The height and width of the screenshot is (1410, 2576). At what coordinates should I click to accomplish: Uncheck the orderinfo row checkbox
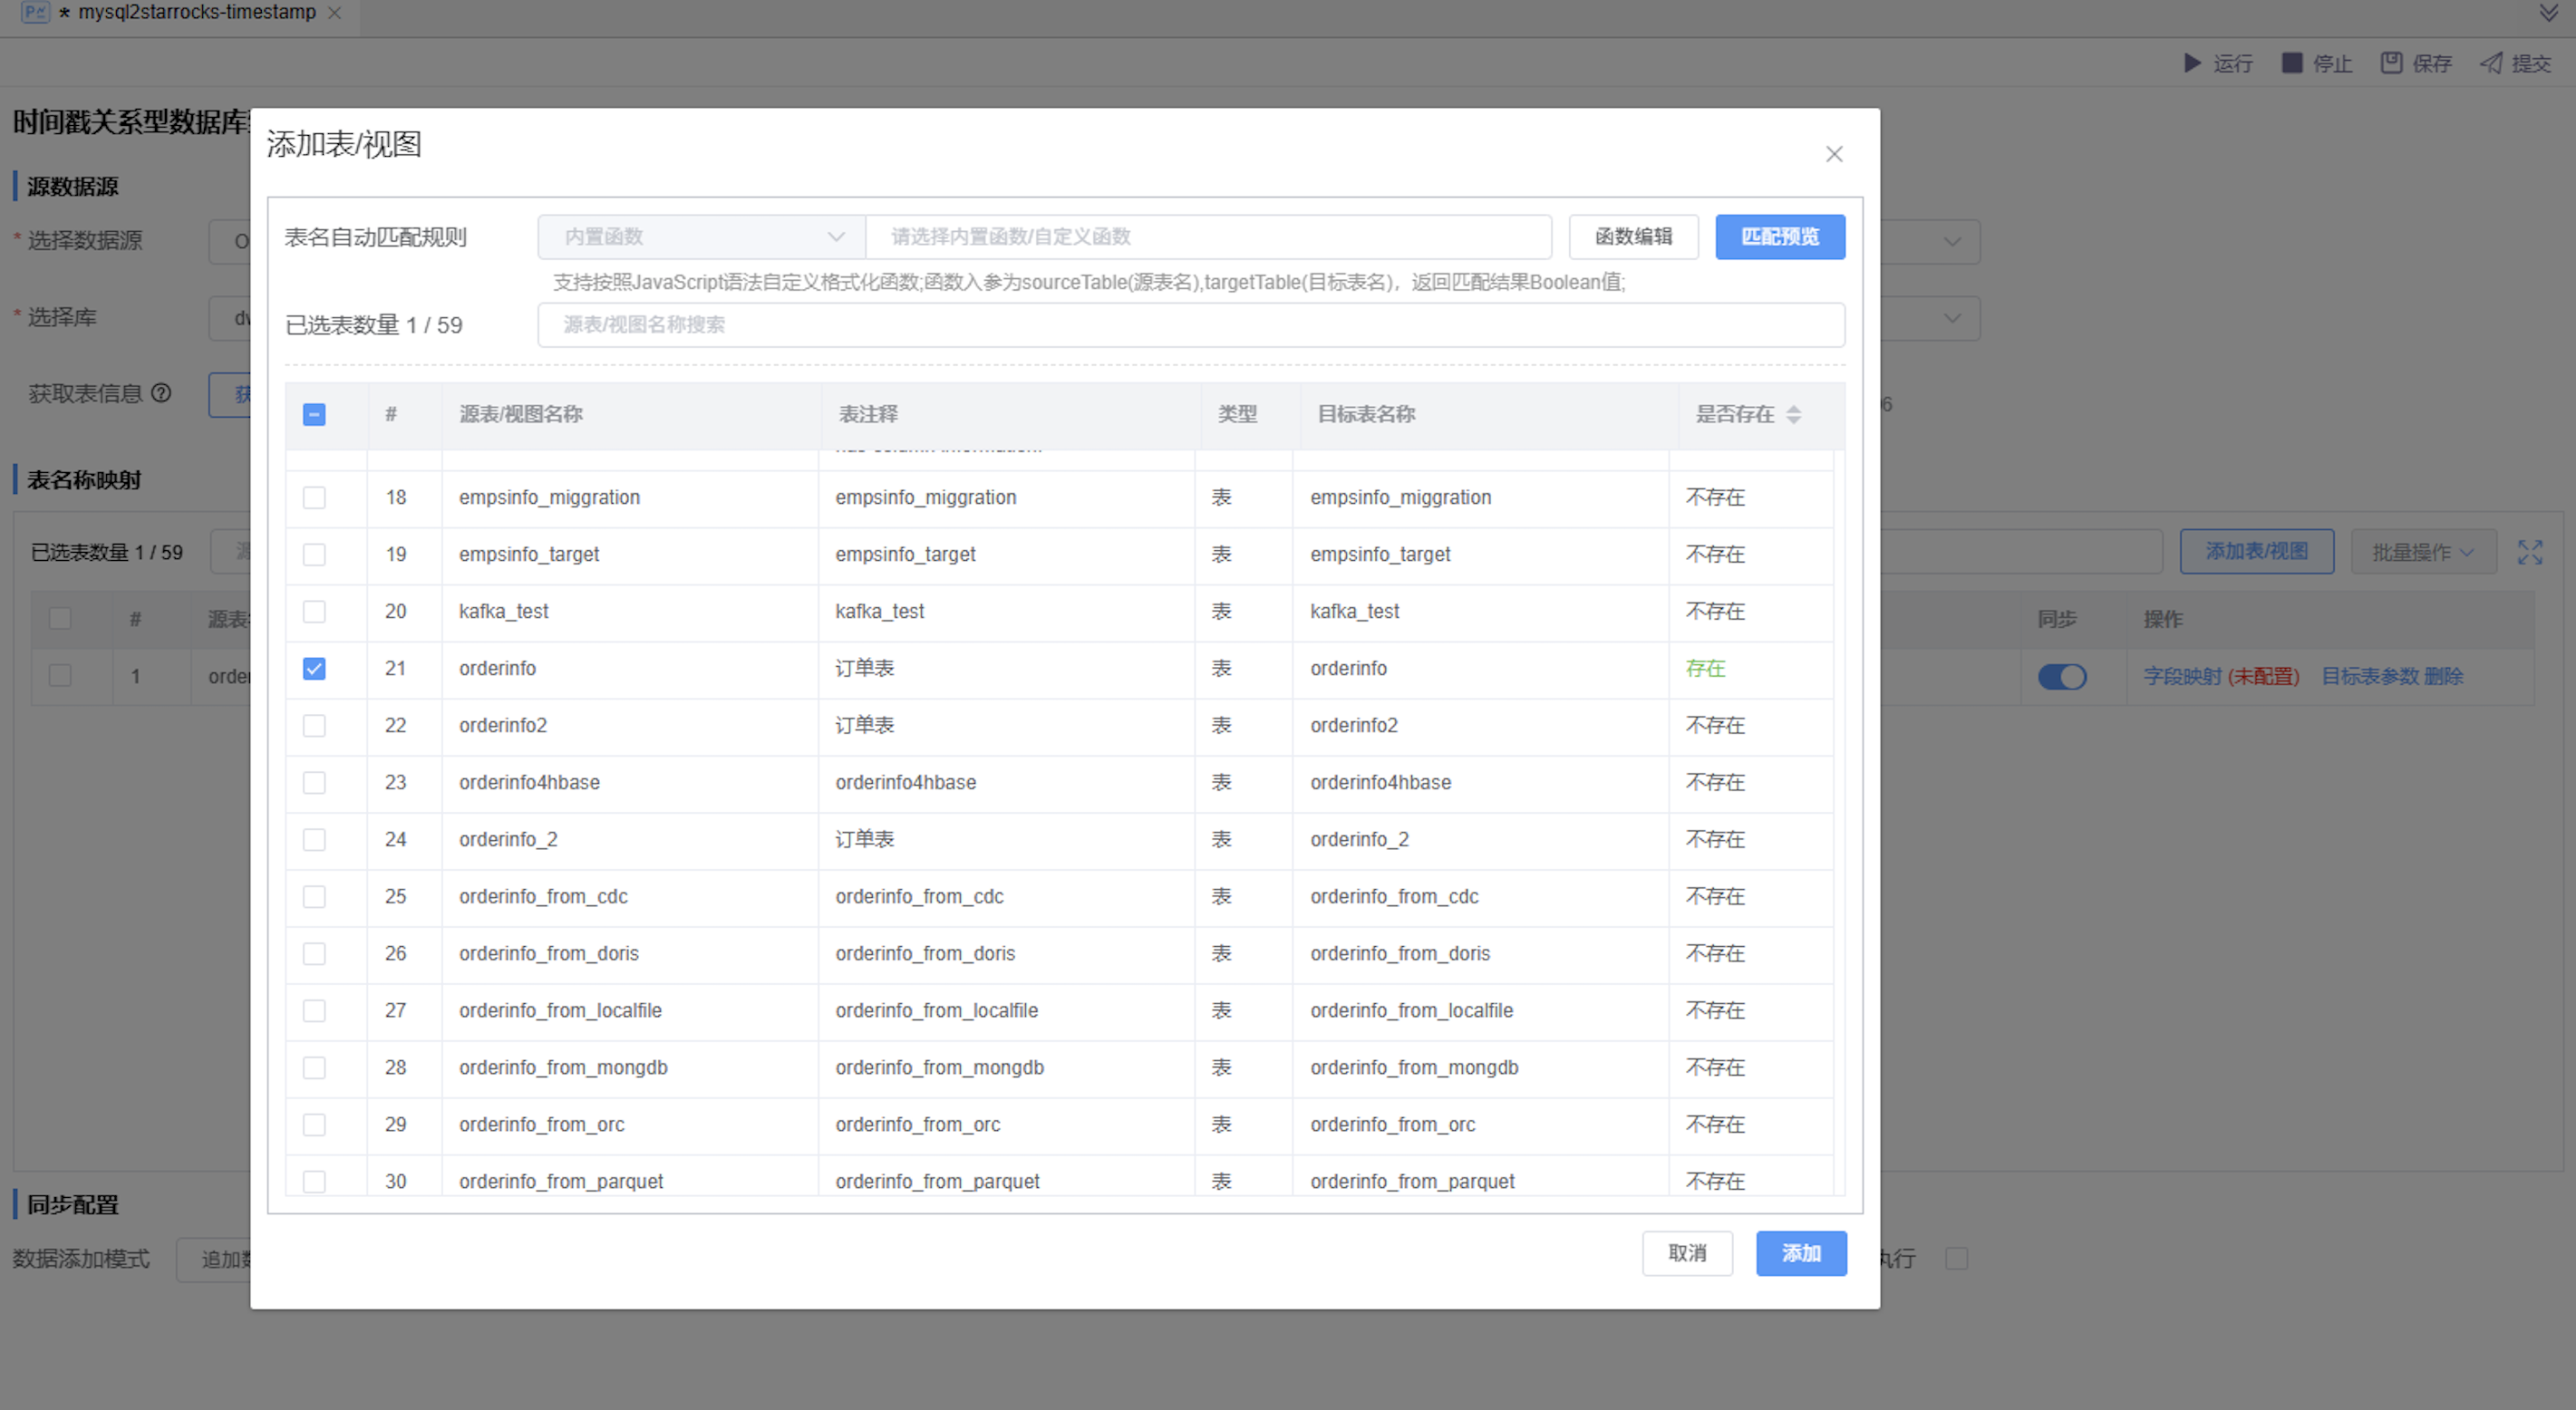[x=314, y=668]
